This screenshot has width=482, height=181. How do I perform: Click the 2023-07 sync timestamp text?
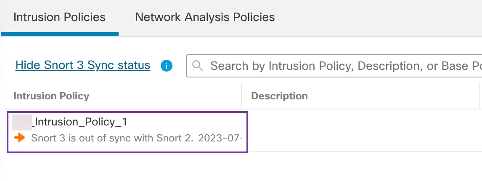220,138
